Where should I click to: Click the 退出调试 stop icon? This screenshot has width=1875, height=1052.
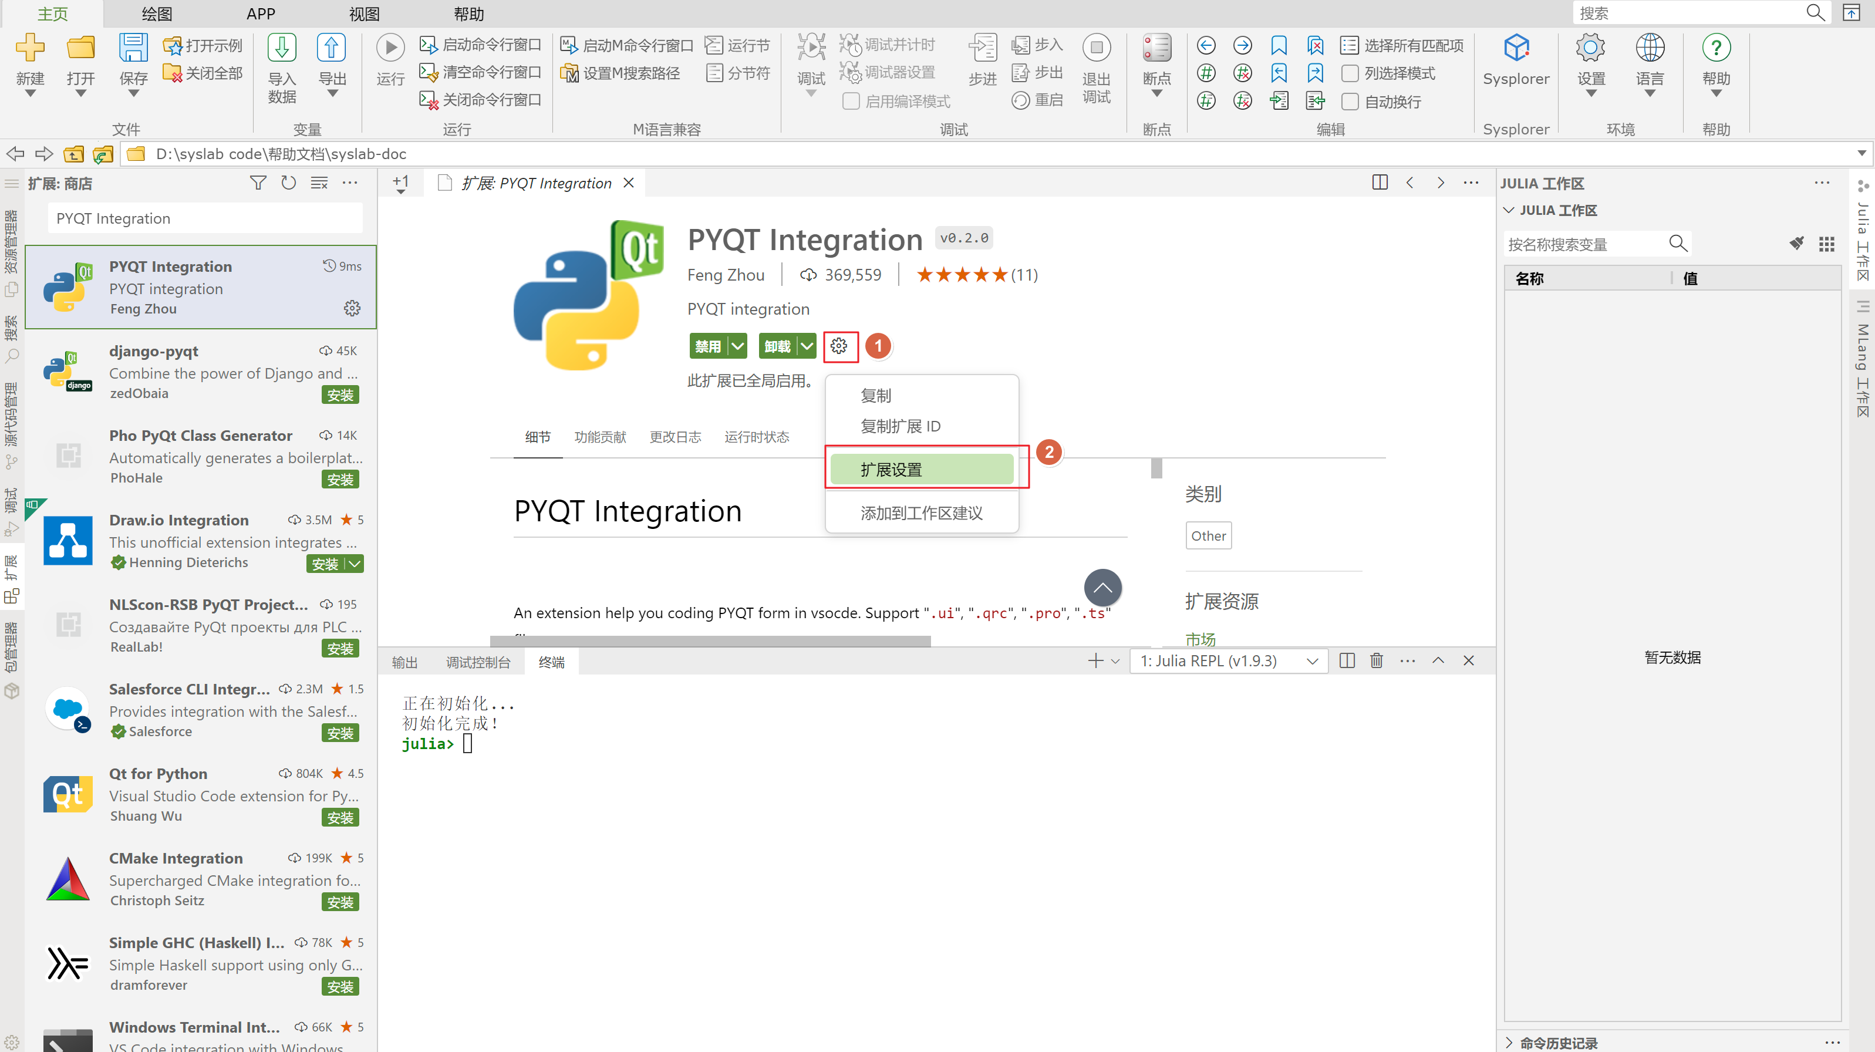click(1096, 48)
